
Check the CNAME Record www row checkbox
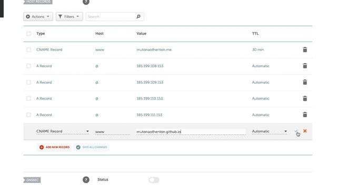pos(28,50)
